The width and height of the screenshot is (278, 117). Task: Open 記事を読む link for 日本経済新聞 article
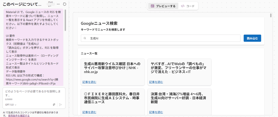pyautogui.click(x=156, y=112)
